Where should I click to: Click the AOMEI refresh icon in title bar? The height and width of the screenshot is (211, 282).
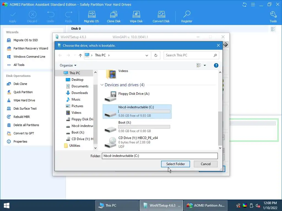click(245, 4)
